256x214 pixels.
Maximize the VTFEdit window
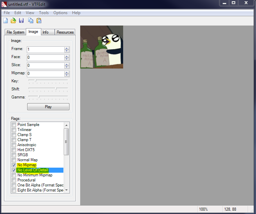tap(234, 3)
